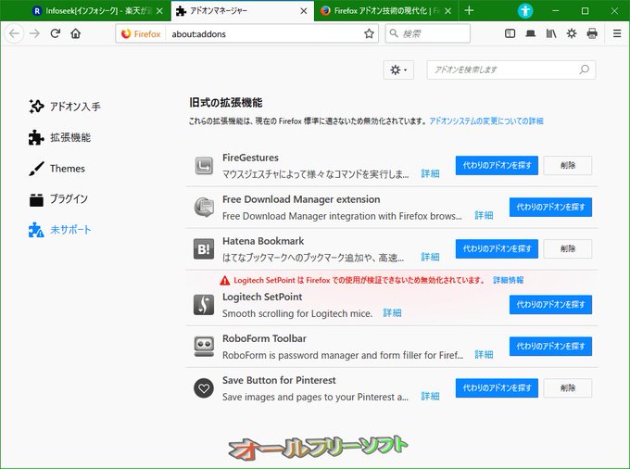Open 詳細 link for Save Button for Pinterest
Image resolution: width=630 pixels, height=469 pixels.
[430, 397]
